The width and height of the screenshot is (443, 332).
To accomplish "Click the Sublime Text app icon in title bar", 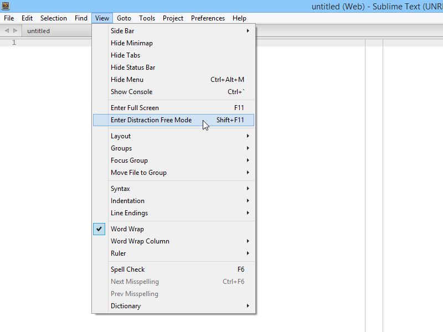I will coord(6,6).
